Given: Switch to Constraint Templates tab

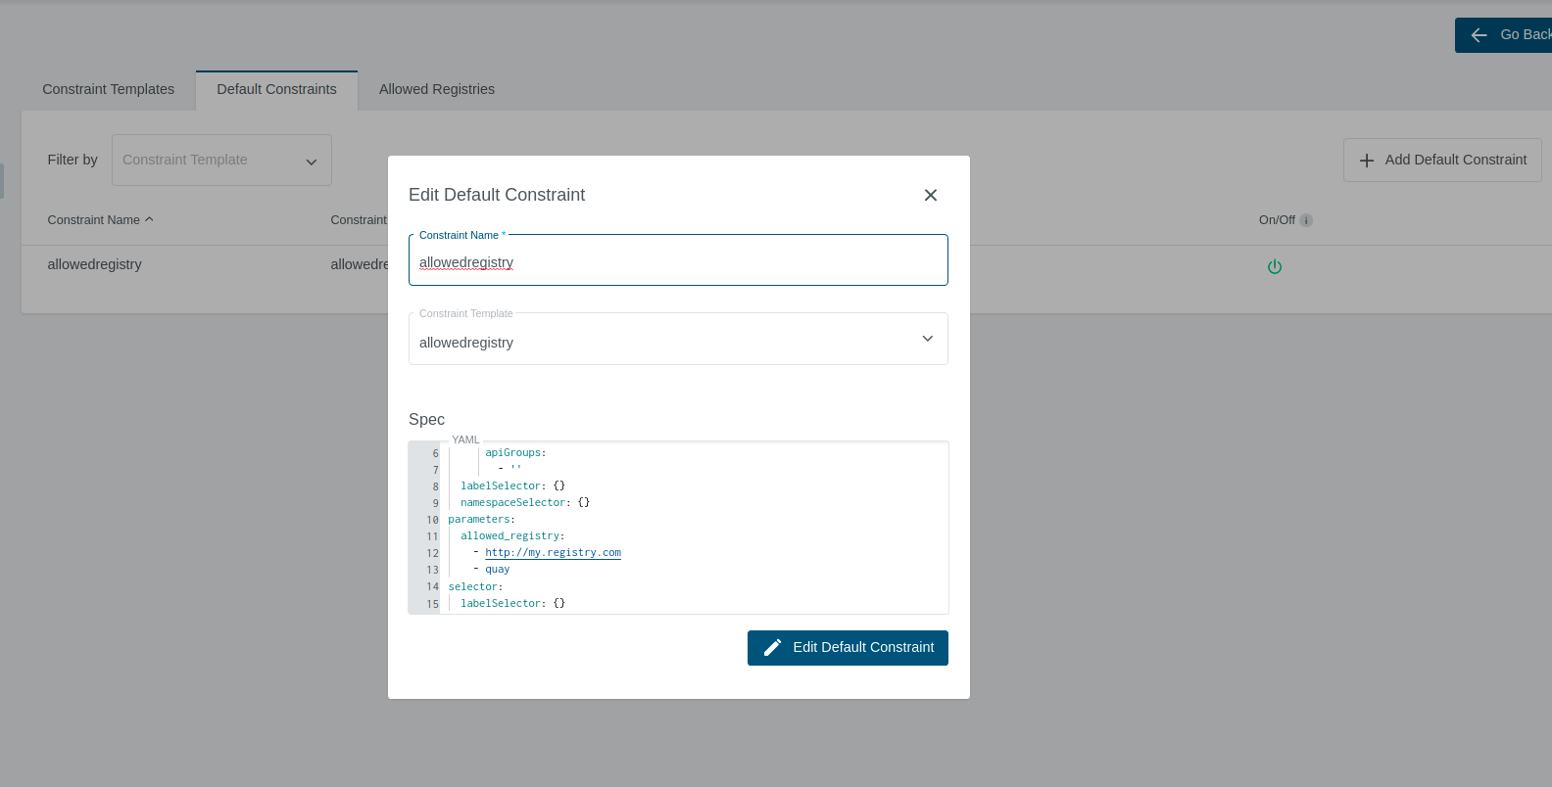Looking at the screenshot, I should (108, 89).
